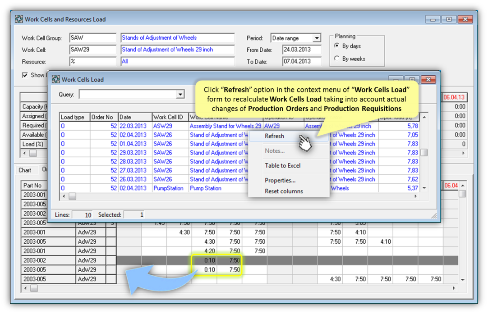Image resolution: width=488 pixels, height=314 pixels.
Task: Click the Part No column header
Action: tap(48, 185)
